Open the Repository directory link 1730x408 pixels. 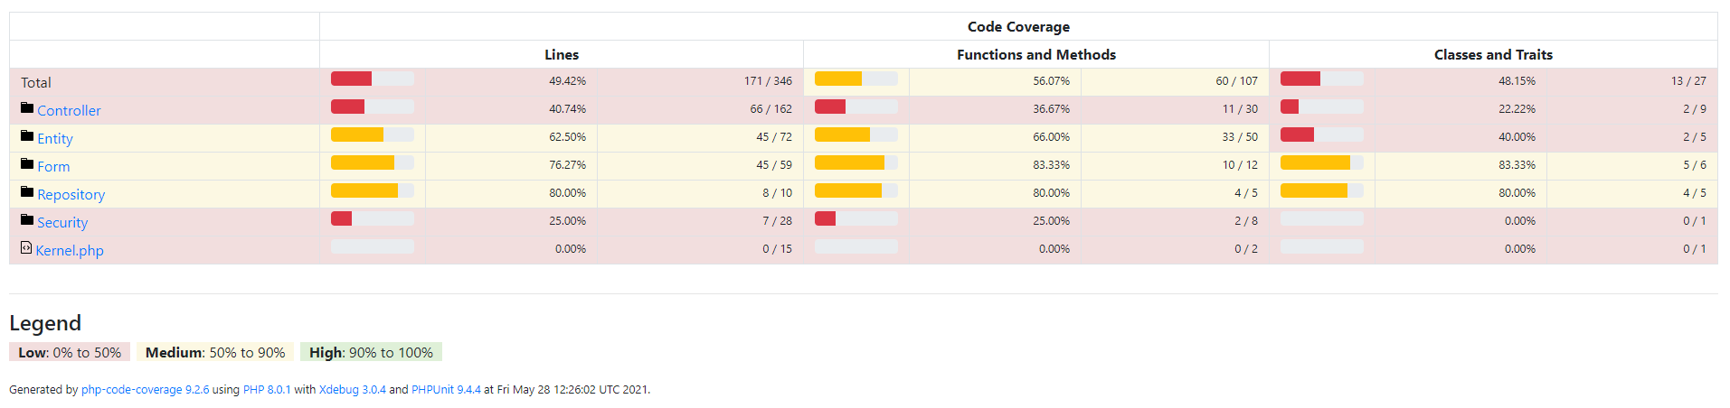coord(71,195)
